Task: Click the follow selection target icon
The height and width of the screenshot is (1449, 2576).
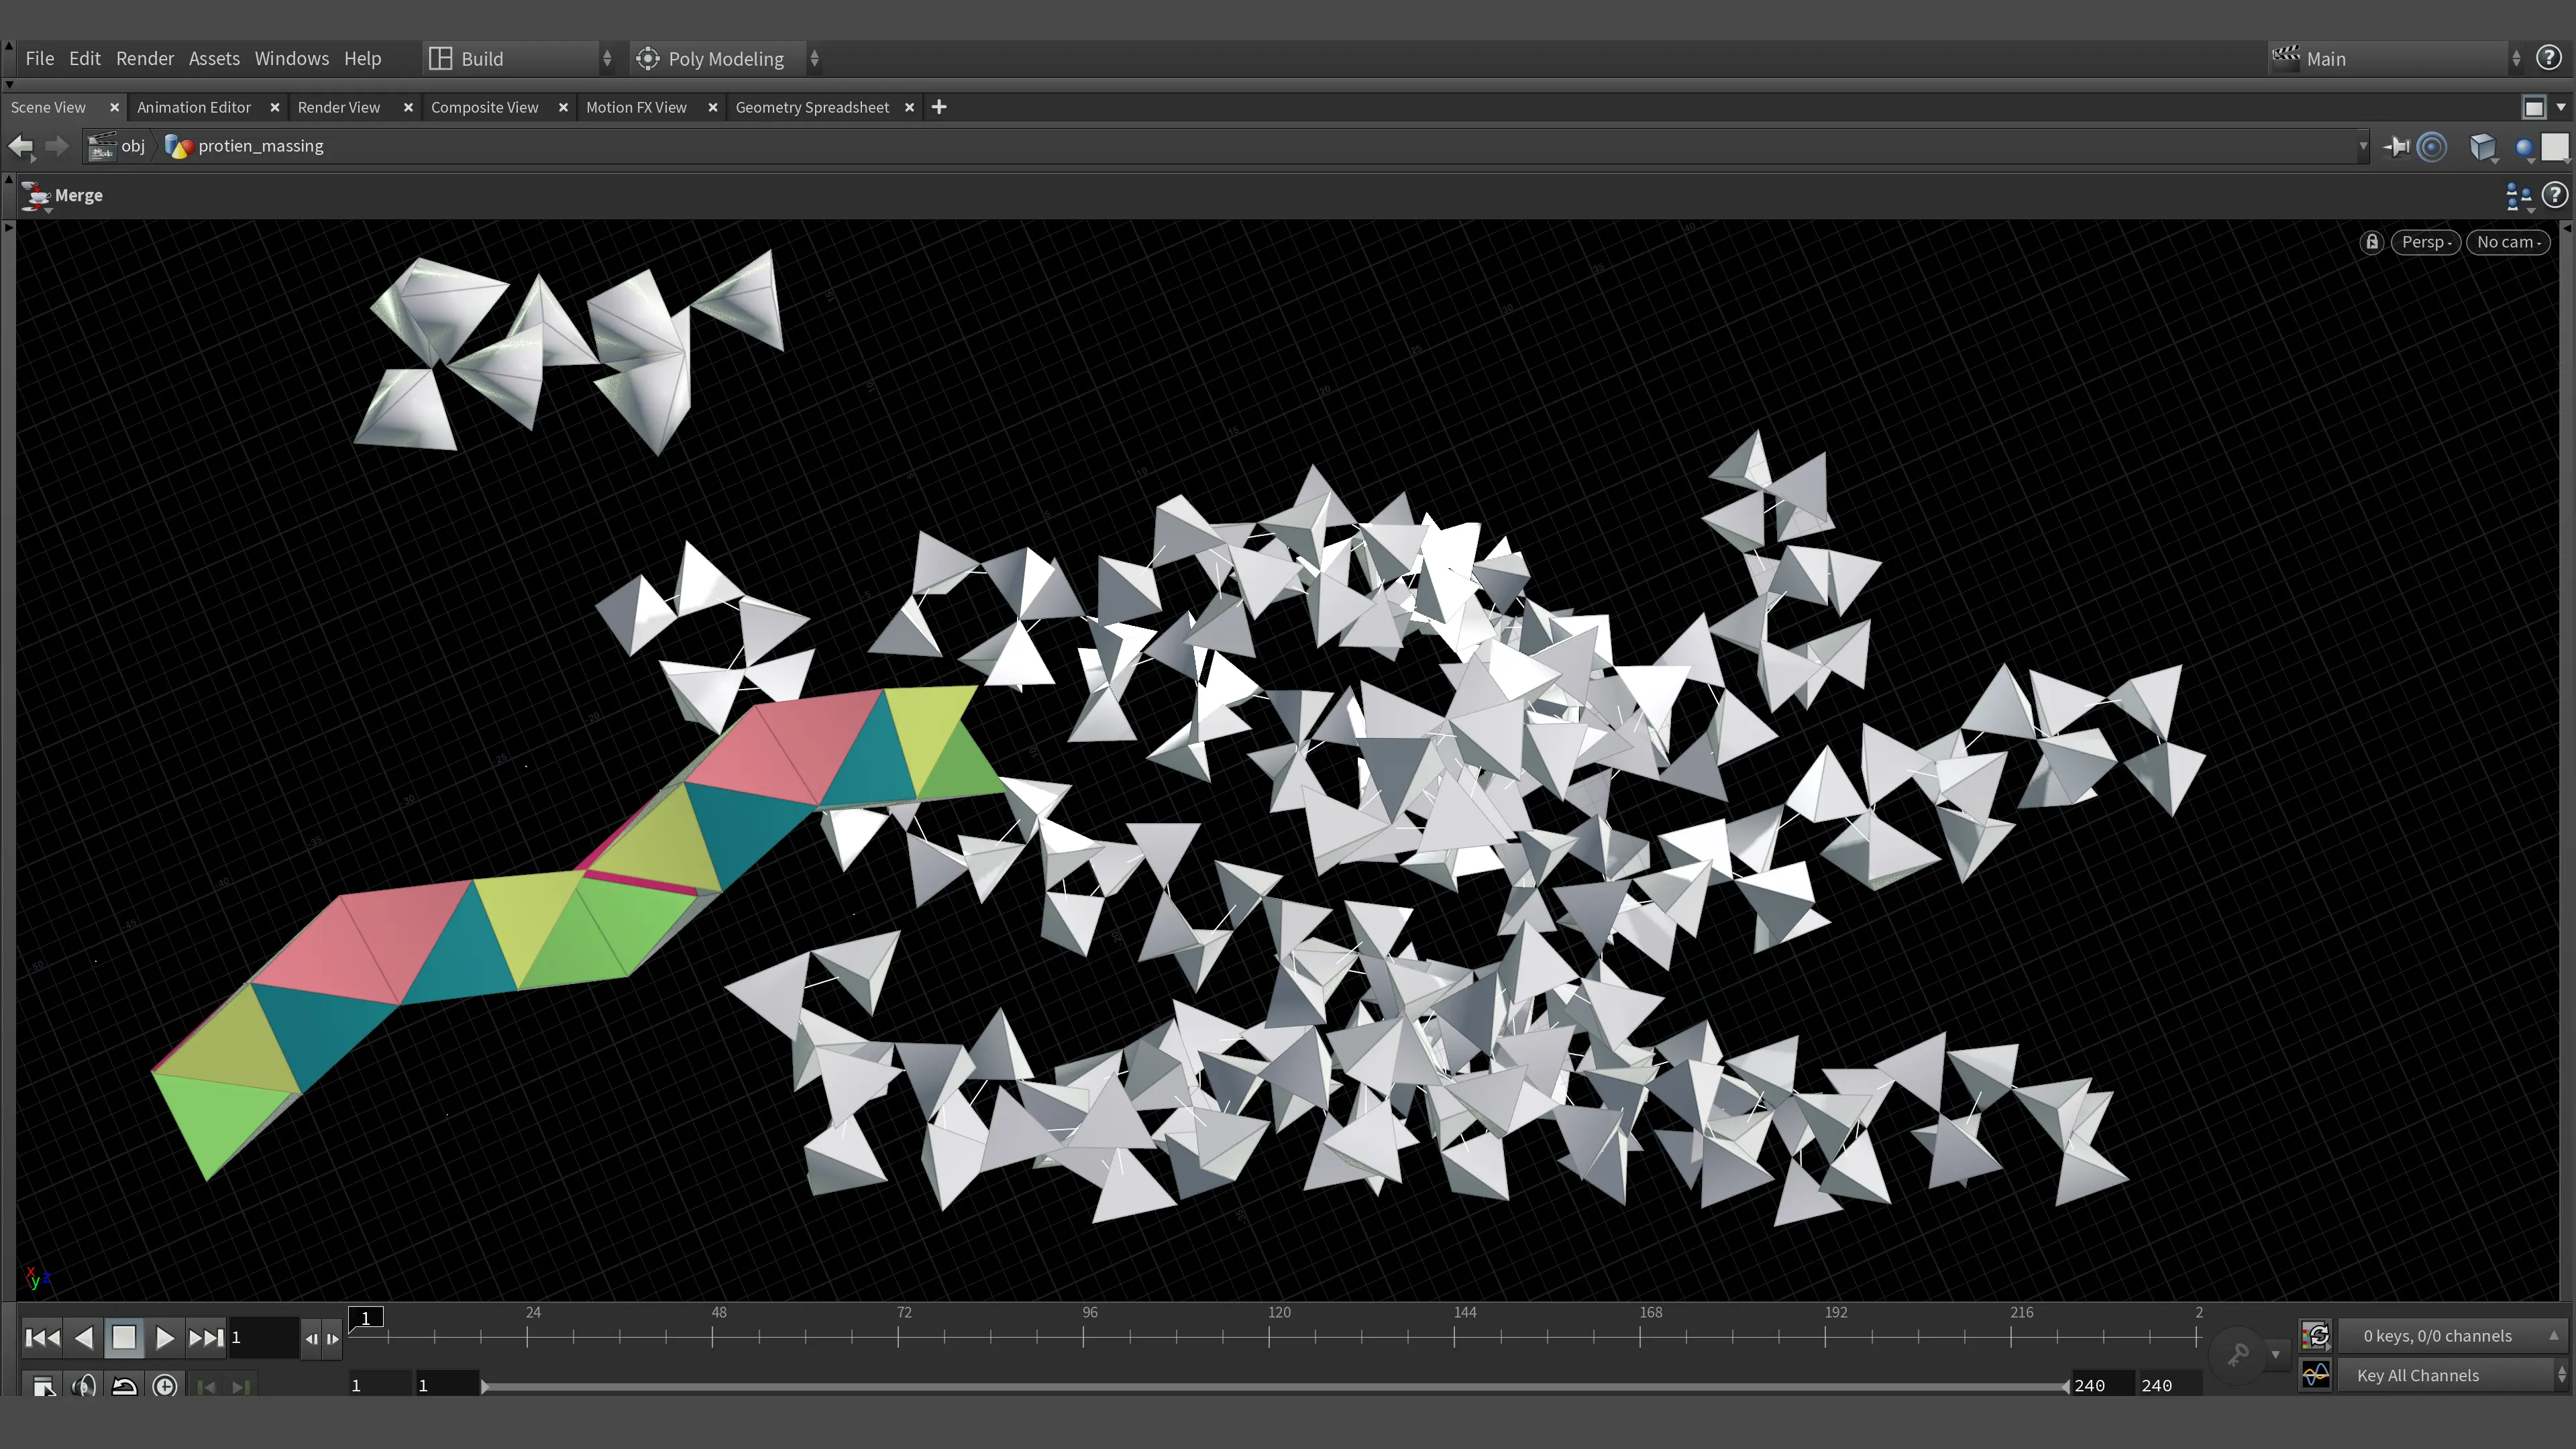Action: point(2431,147)
